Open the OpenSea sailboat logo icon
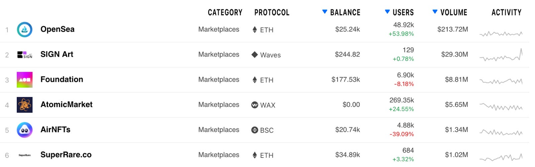This screenshot has height=167, width=535. [x=25, y=29]
